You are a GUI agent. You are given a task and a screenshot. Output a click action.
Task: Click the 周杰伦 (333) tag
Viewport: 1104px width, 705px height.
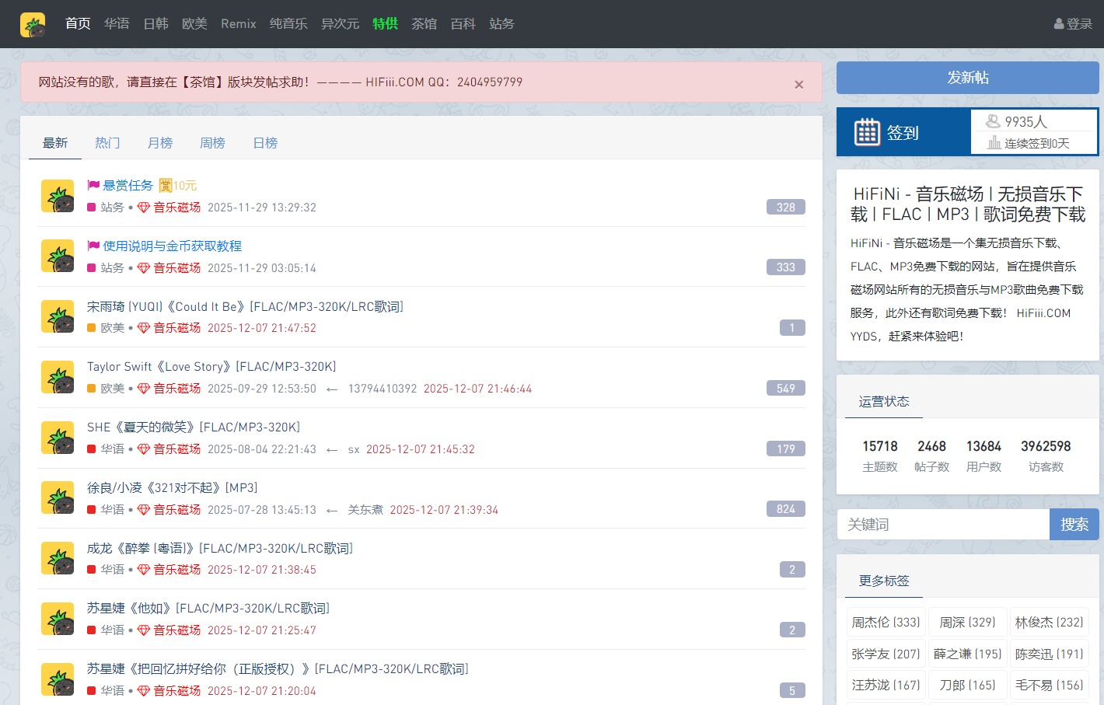point(886,622)
